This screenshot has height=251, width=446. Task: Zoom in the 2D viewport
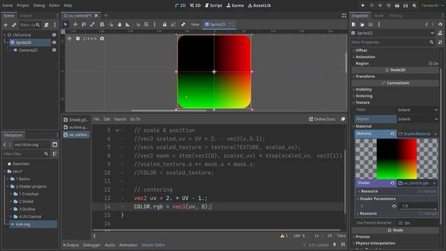(x=102, y=38)
